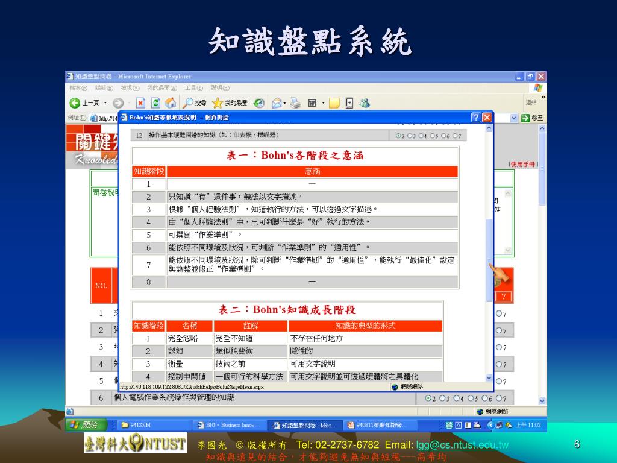
Task: Open the 檢視(V) menu
Action: 130,88
